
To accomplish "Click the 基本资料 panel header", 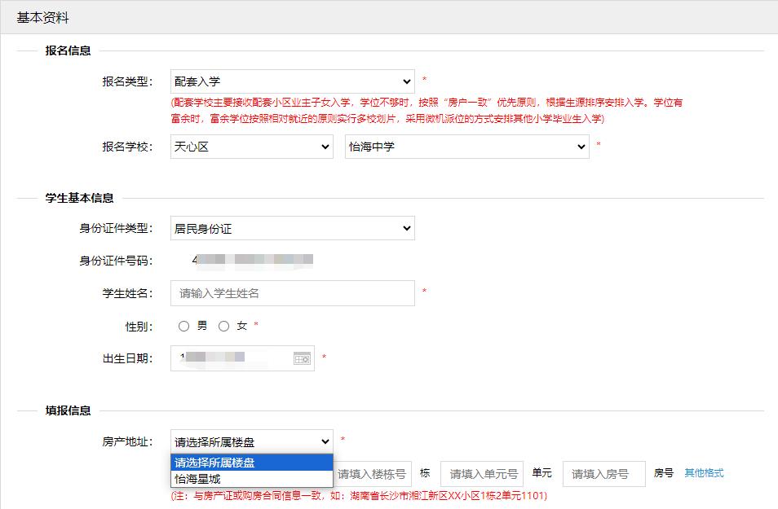I will pyautogui.click(x=43, y=17).
